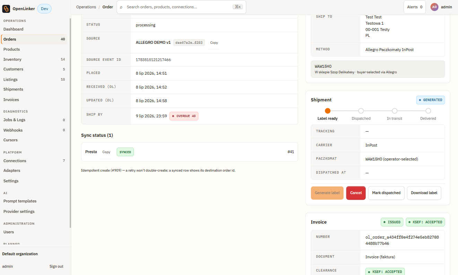Click the WAW15HO (operator-selected) paczkomat value
The height and width of the screenshot is (275, 458).
point(392,159)
